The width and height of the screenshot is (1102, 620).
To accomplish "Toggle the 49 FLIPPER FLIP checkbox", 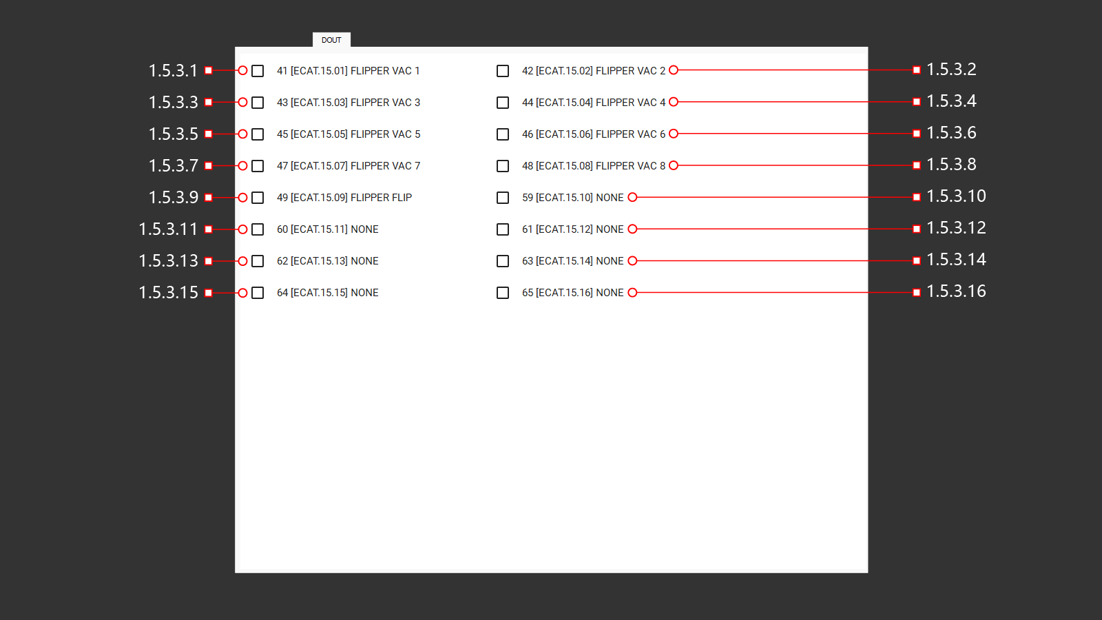I will tap(258, 198).
